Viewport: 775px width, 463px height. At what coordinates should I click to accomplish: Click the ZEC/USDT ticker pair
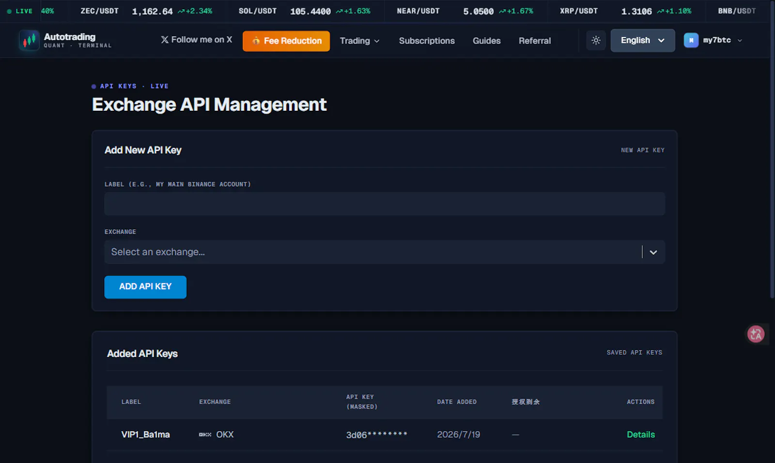point(99,11)
